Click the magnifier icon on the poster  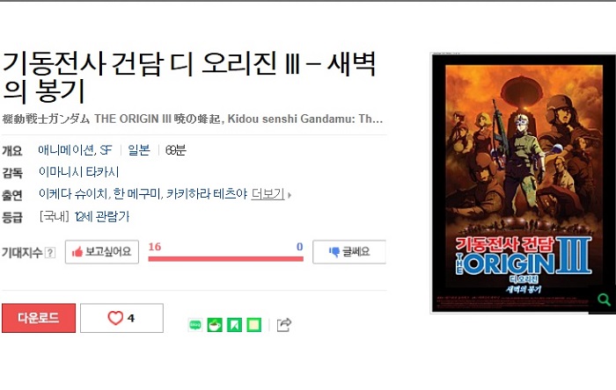(x=604, y=300)
